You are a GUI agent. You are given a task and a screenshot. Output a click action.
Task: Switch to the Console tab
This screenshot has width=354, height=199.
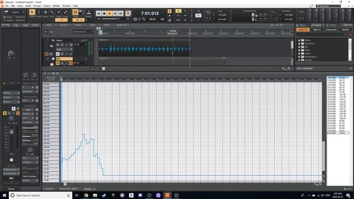click(48, 189)
